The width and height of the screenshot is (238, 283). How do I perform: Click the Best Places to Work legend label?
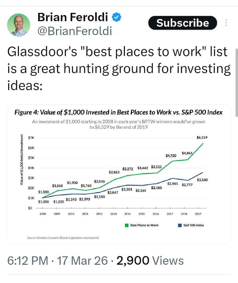pyautogui.click(x=144, y=225)
